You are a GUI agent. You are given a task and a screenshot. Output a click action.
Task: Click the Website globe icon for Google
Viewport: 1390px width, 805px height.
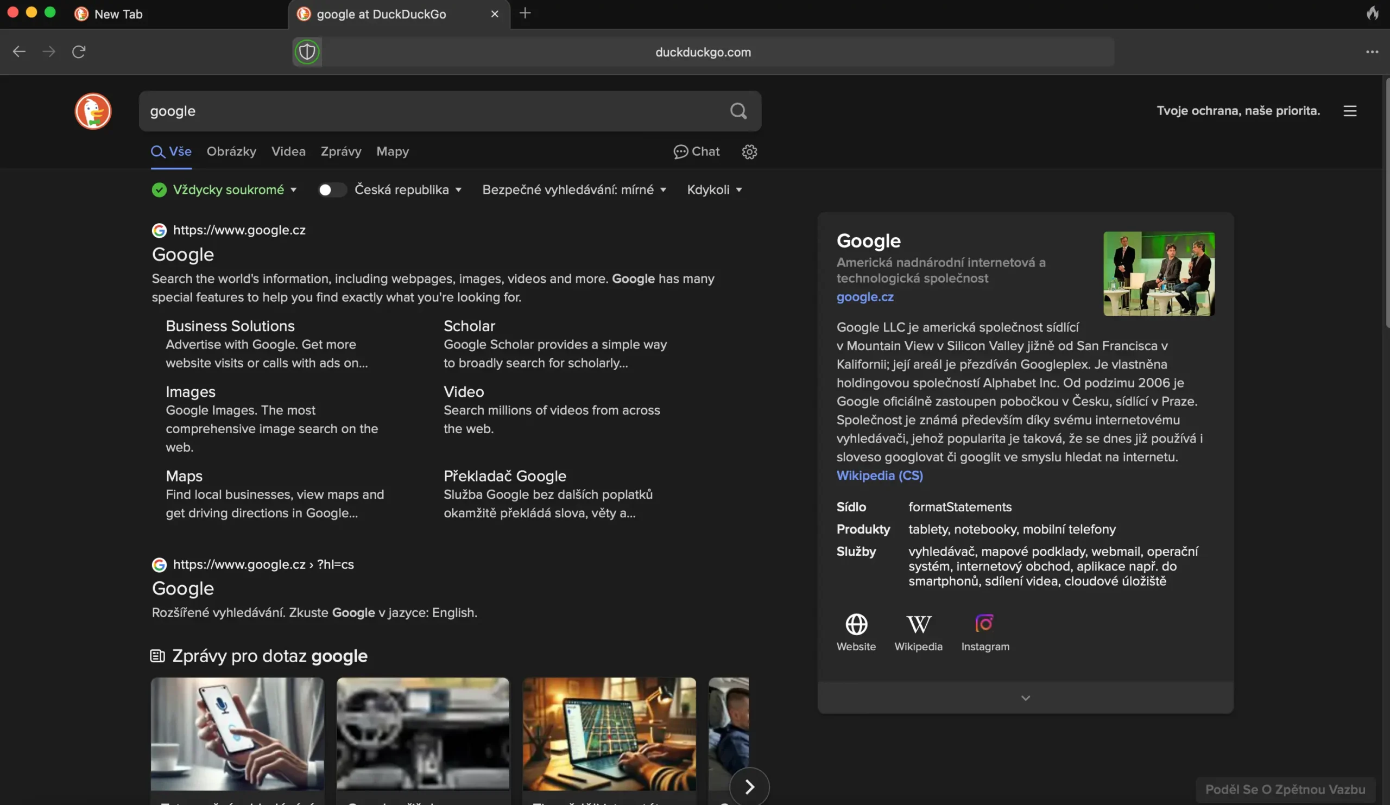tap(856, 625)
